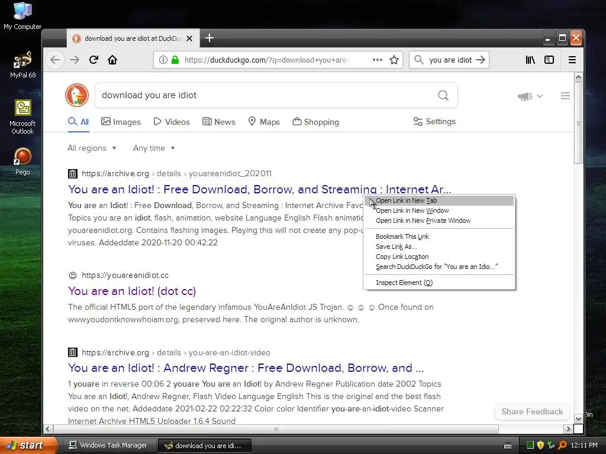
Task: Open DuckDuckGo megaphone announcements dropdown
Action: pyautogui.click(x=530, y=96)
